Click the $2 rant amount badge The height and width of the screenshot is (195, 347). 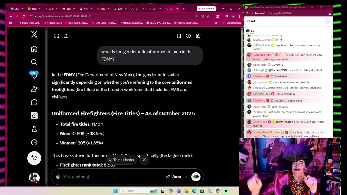click(250, 31)
